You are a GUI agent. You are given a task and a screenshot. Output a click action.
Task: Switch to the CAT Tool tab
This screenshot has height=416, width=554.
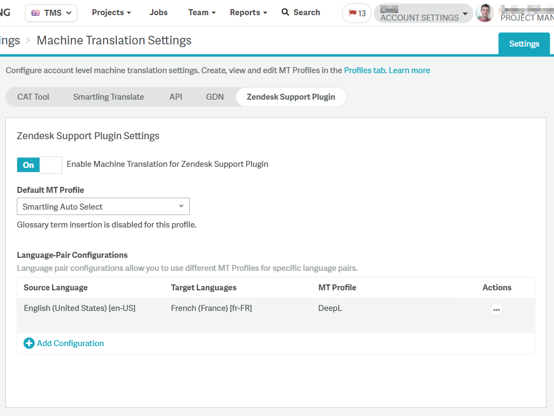coord(33,96)
